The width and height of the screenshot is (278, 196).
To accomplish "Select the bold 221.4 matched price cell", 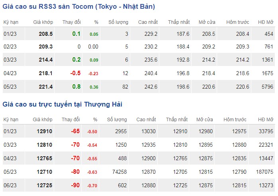I will point(45,86).
